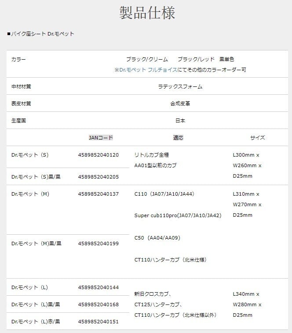Select the 日本 value

pyautogui.click(x=180, y=120)
